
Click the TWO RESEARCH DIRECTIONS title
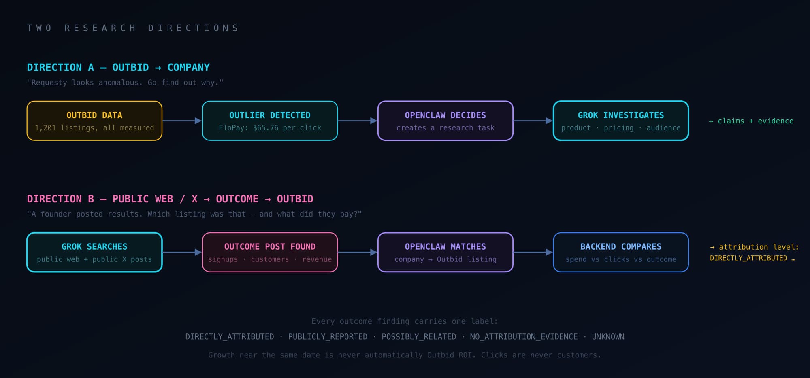[x=133, y=28]
